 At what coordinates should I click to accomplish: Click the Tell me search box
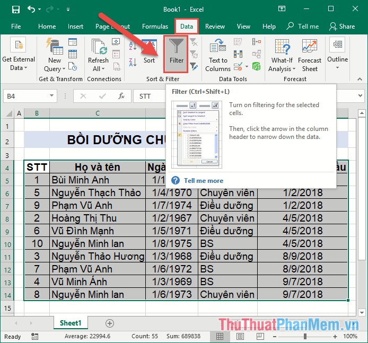click(303, 27)
